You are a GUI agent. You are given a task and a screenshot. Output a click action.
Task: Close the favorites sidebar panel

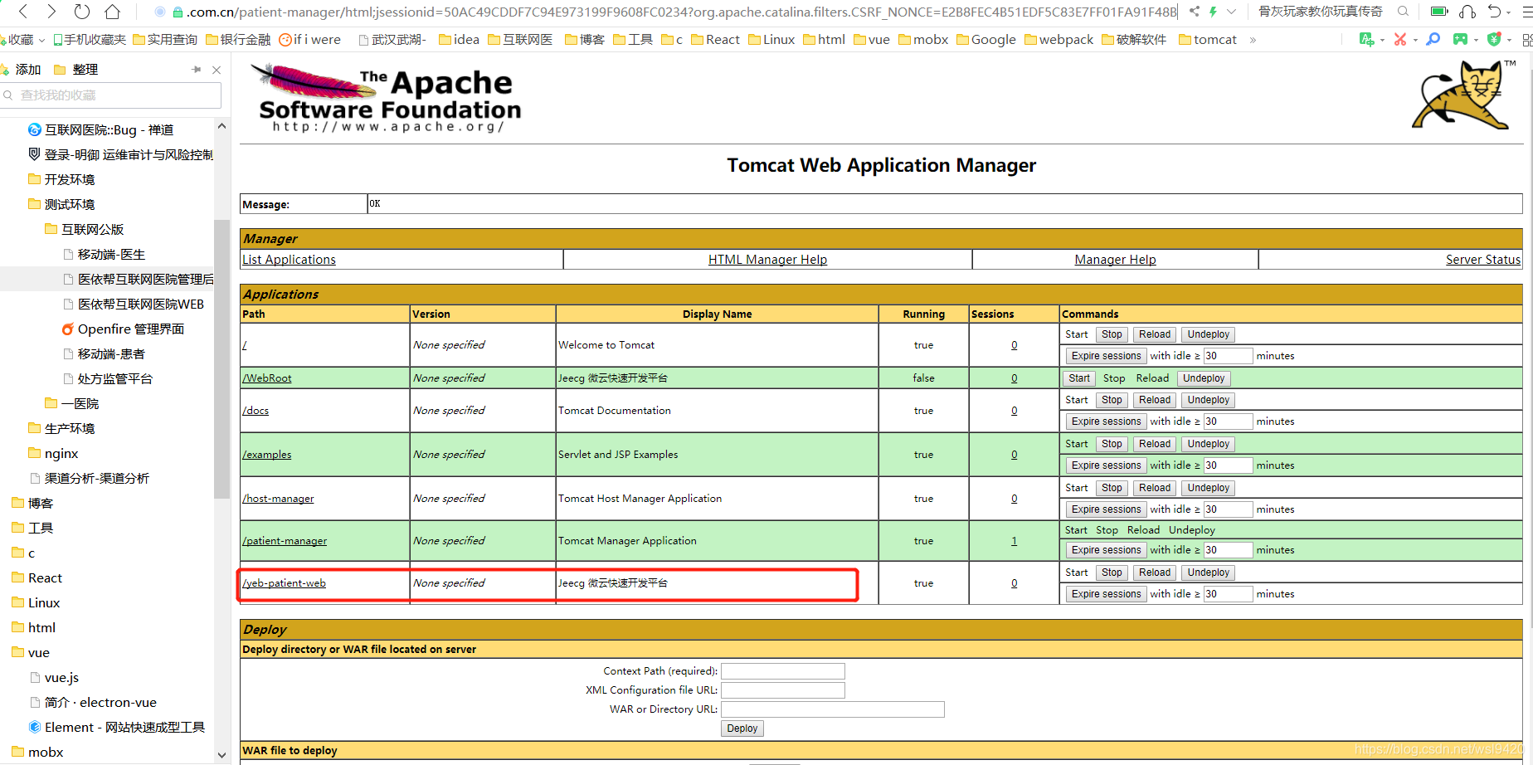(x=217, y=70)
